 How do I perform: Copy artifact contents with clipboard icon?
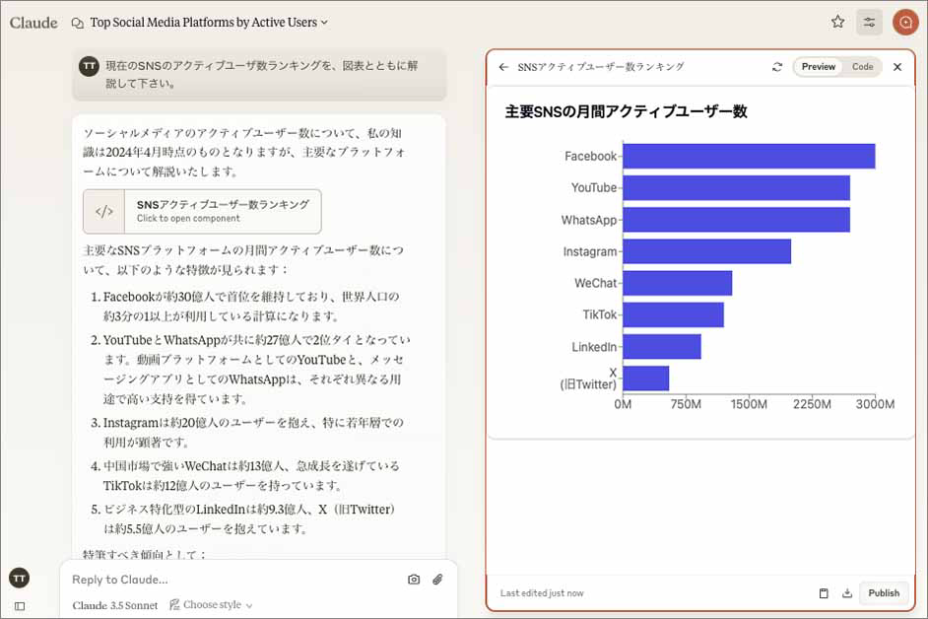[824, 593]
